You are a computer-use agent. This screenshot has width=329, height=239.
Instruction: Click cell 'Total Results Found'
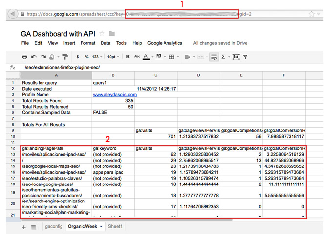[x=56, y=101]
